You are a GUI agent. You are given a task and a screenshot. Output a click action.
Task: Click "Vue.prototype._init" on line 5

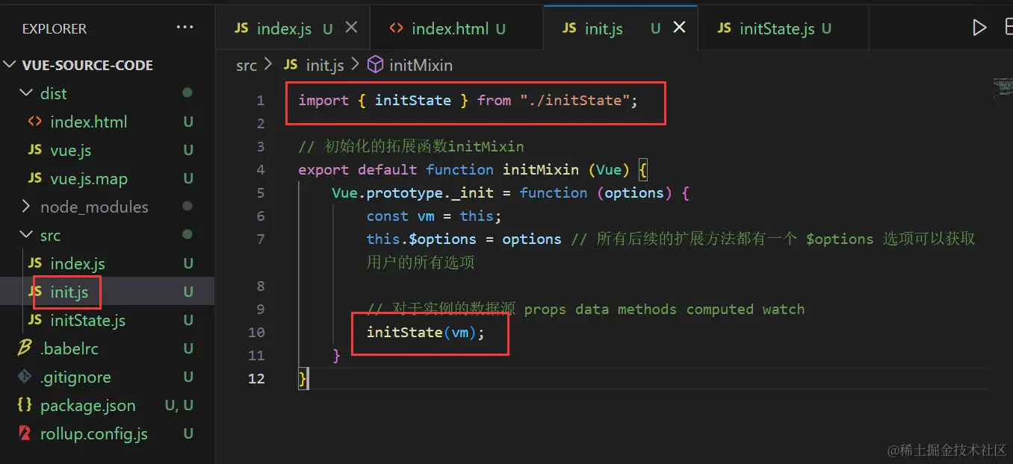point(413,192)
